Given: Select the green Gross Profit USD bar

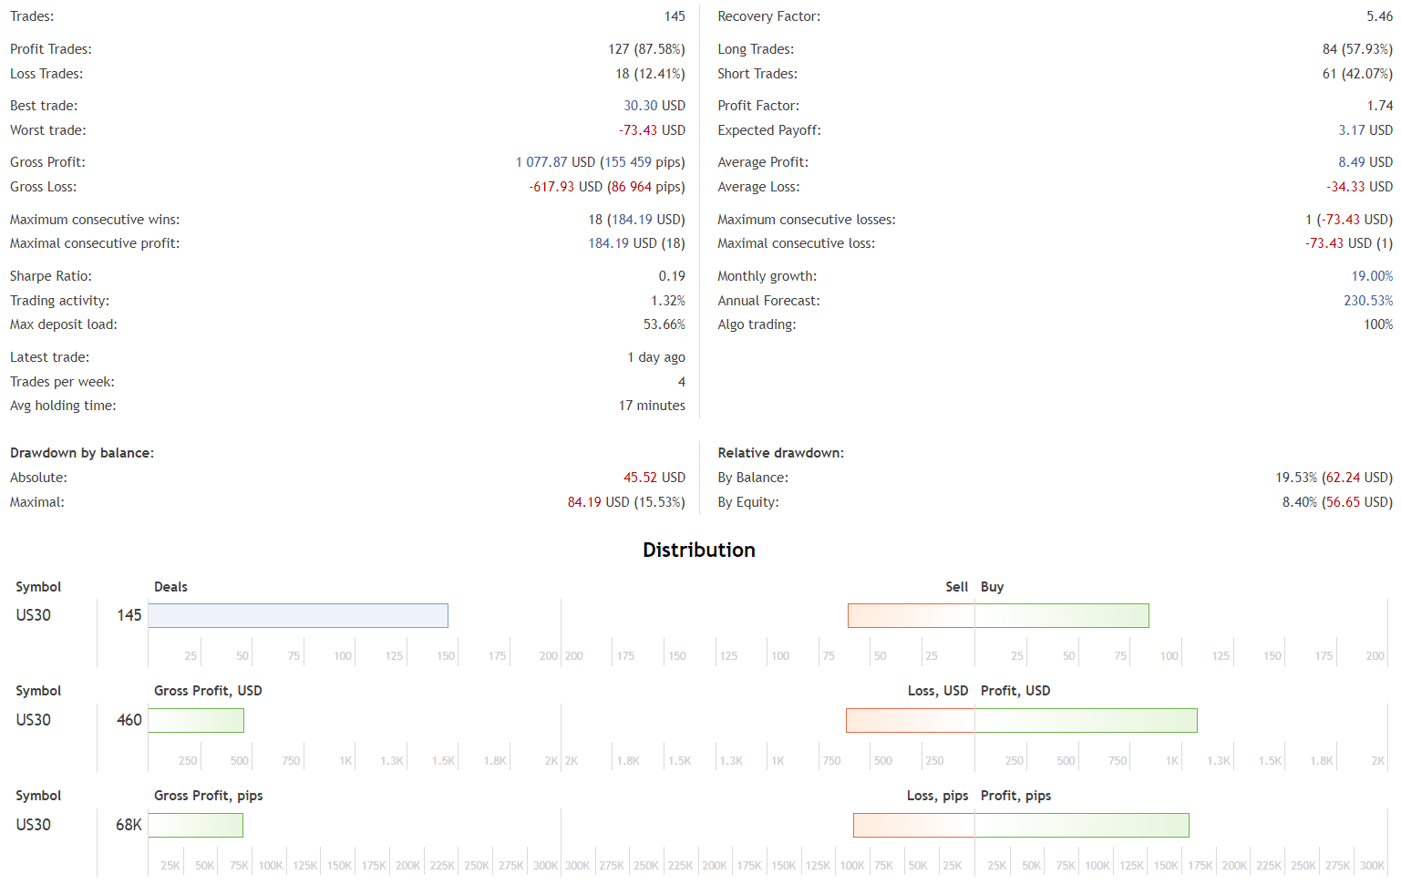Looking at the screenshot, I should pyautogui.click(x=196, y=720).
